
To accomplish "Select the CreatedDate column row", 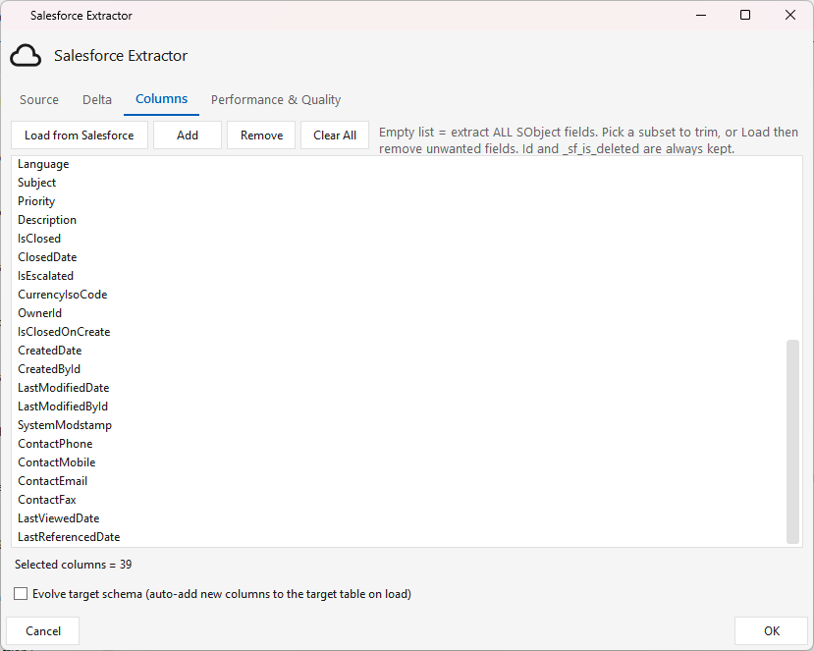I will tap(399, 351).
